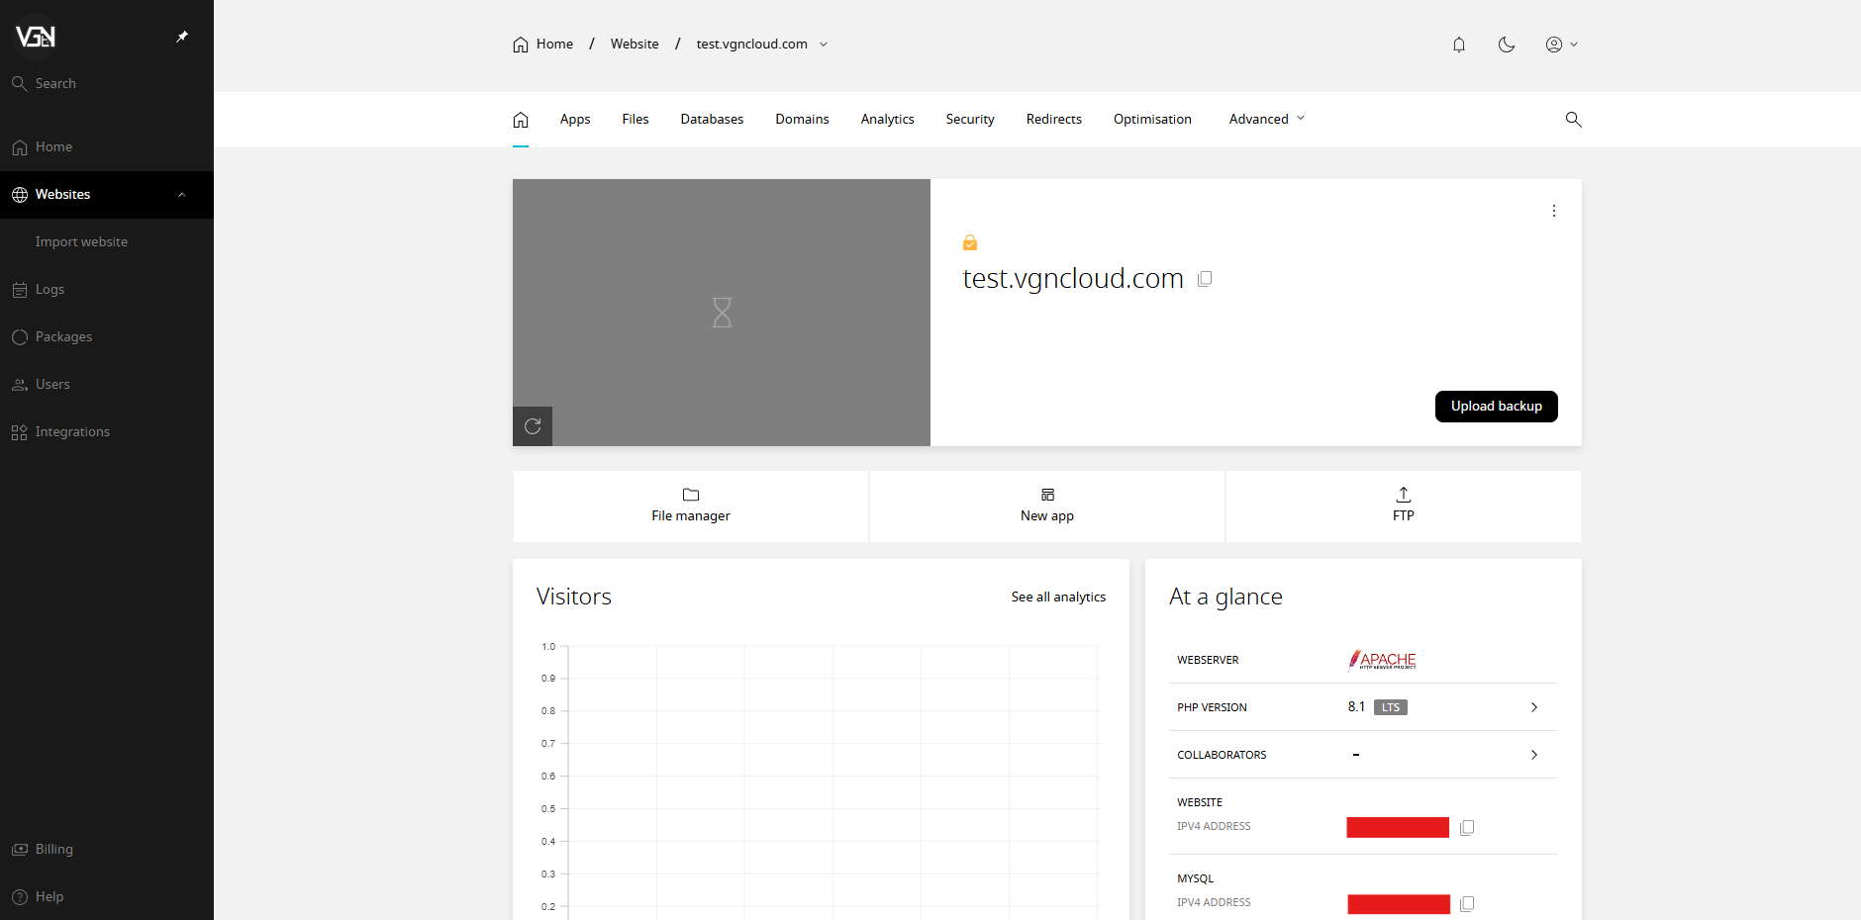Select the File manager shortcut
This screenshot has height=920, width=1861.
pyautogui.click(x=690, y=506)
